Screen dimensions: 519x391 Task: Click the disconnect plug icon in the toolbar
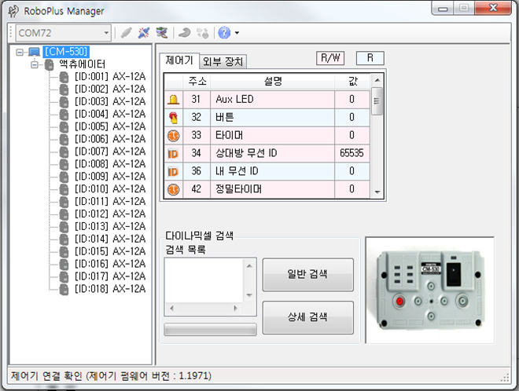coord(144,33)
